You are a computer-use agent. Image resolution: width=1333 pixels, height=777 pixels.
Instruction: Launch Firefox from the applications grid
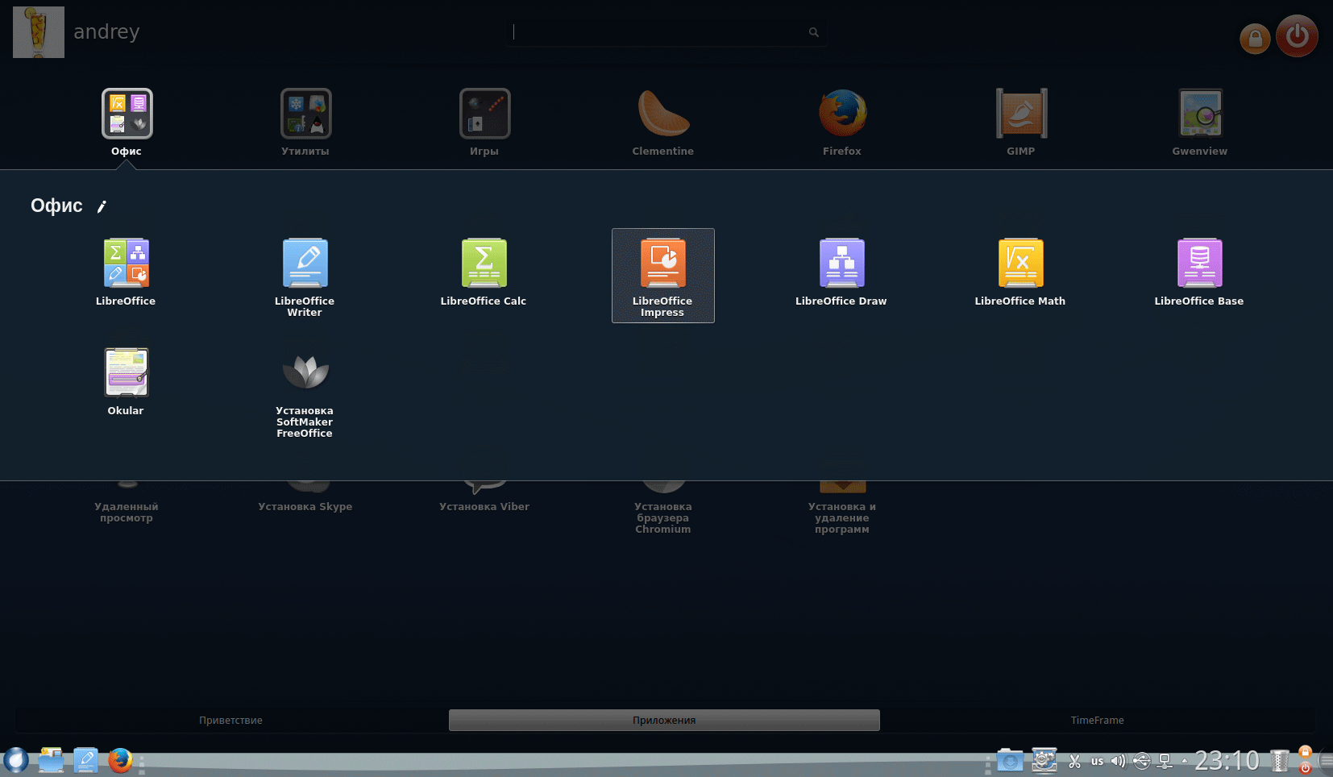842,114
